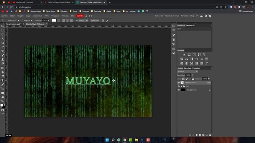Open the Opacidad slider dropdown arrow
This screenshot has height=143, width=255.
tap(192, 75)
